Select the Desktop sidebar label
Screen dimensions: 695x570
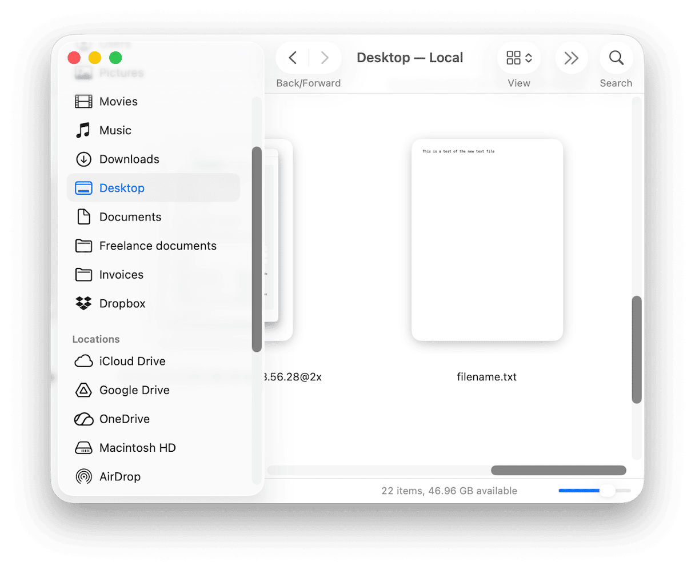[x=122, y=188]
